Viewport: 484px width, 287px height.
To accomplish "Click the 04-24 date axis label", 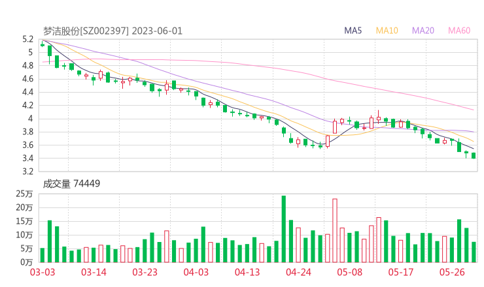I will 298,272.
